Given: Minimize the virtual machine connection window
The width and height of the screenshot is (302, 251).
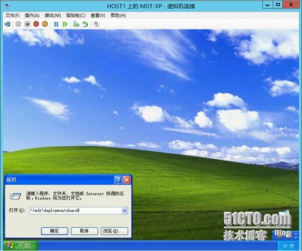Looking at the screenshot, I should [268, 4].
